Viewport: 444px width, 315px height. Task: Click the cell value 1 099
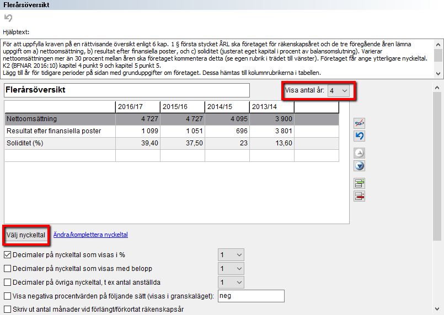tap(138, 131)
